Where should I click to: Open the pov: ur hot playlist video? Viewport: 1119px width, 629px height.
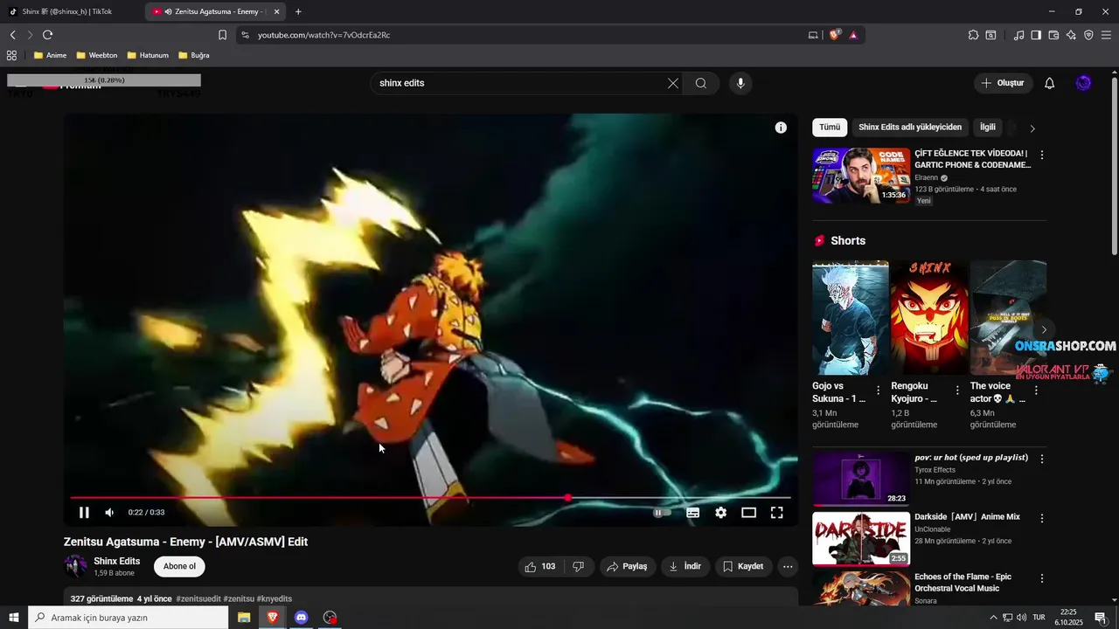pyautogui.click(x=861, y=479)
